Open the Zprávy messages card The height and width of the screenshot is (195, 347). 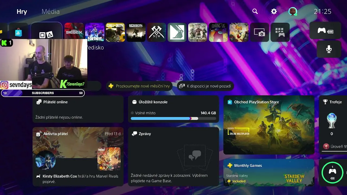click(173, 157)
